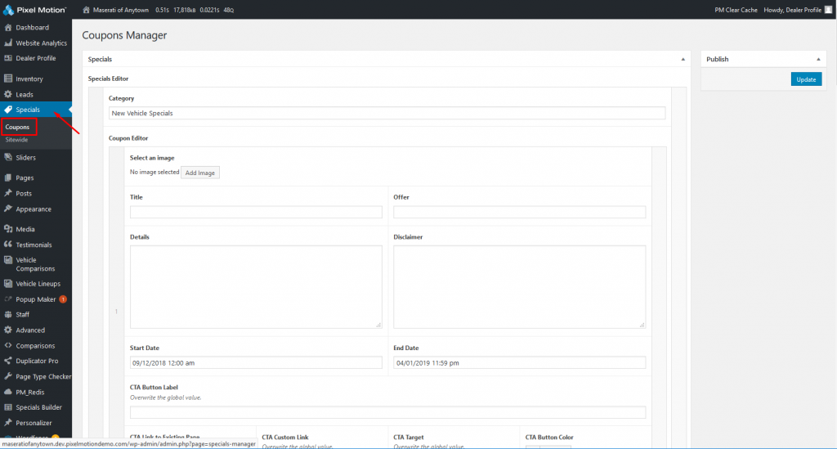Click the Specials Builder icon
This screenshot has height=449, width=837.
(x=8, y=407)
